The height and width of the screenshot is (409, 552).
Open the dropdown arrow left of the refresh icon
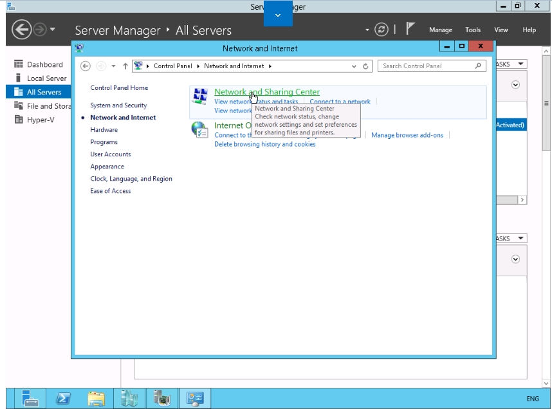coord(367,30)
